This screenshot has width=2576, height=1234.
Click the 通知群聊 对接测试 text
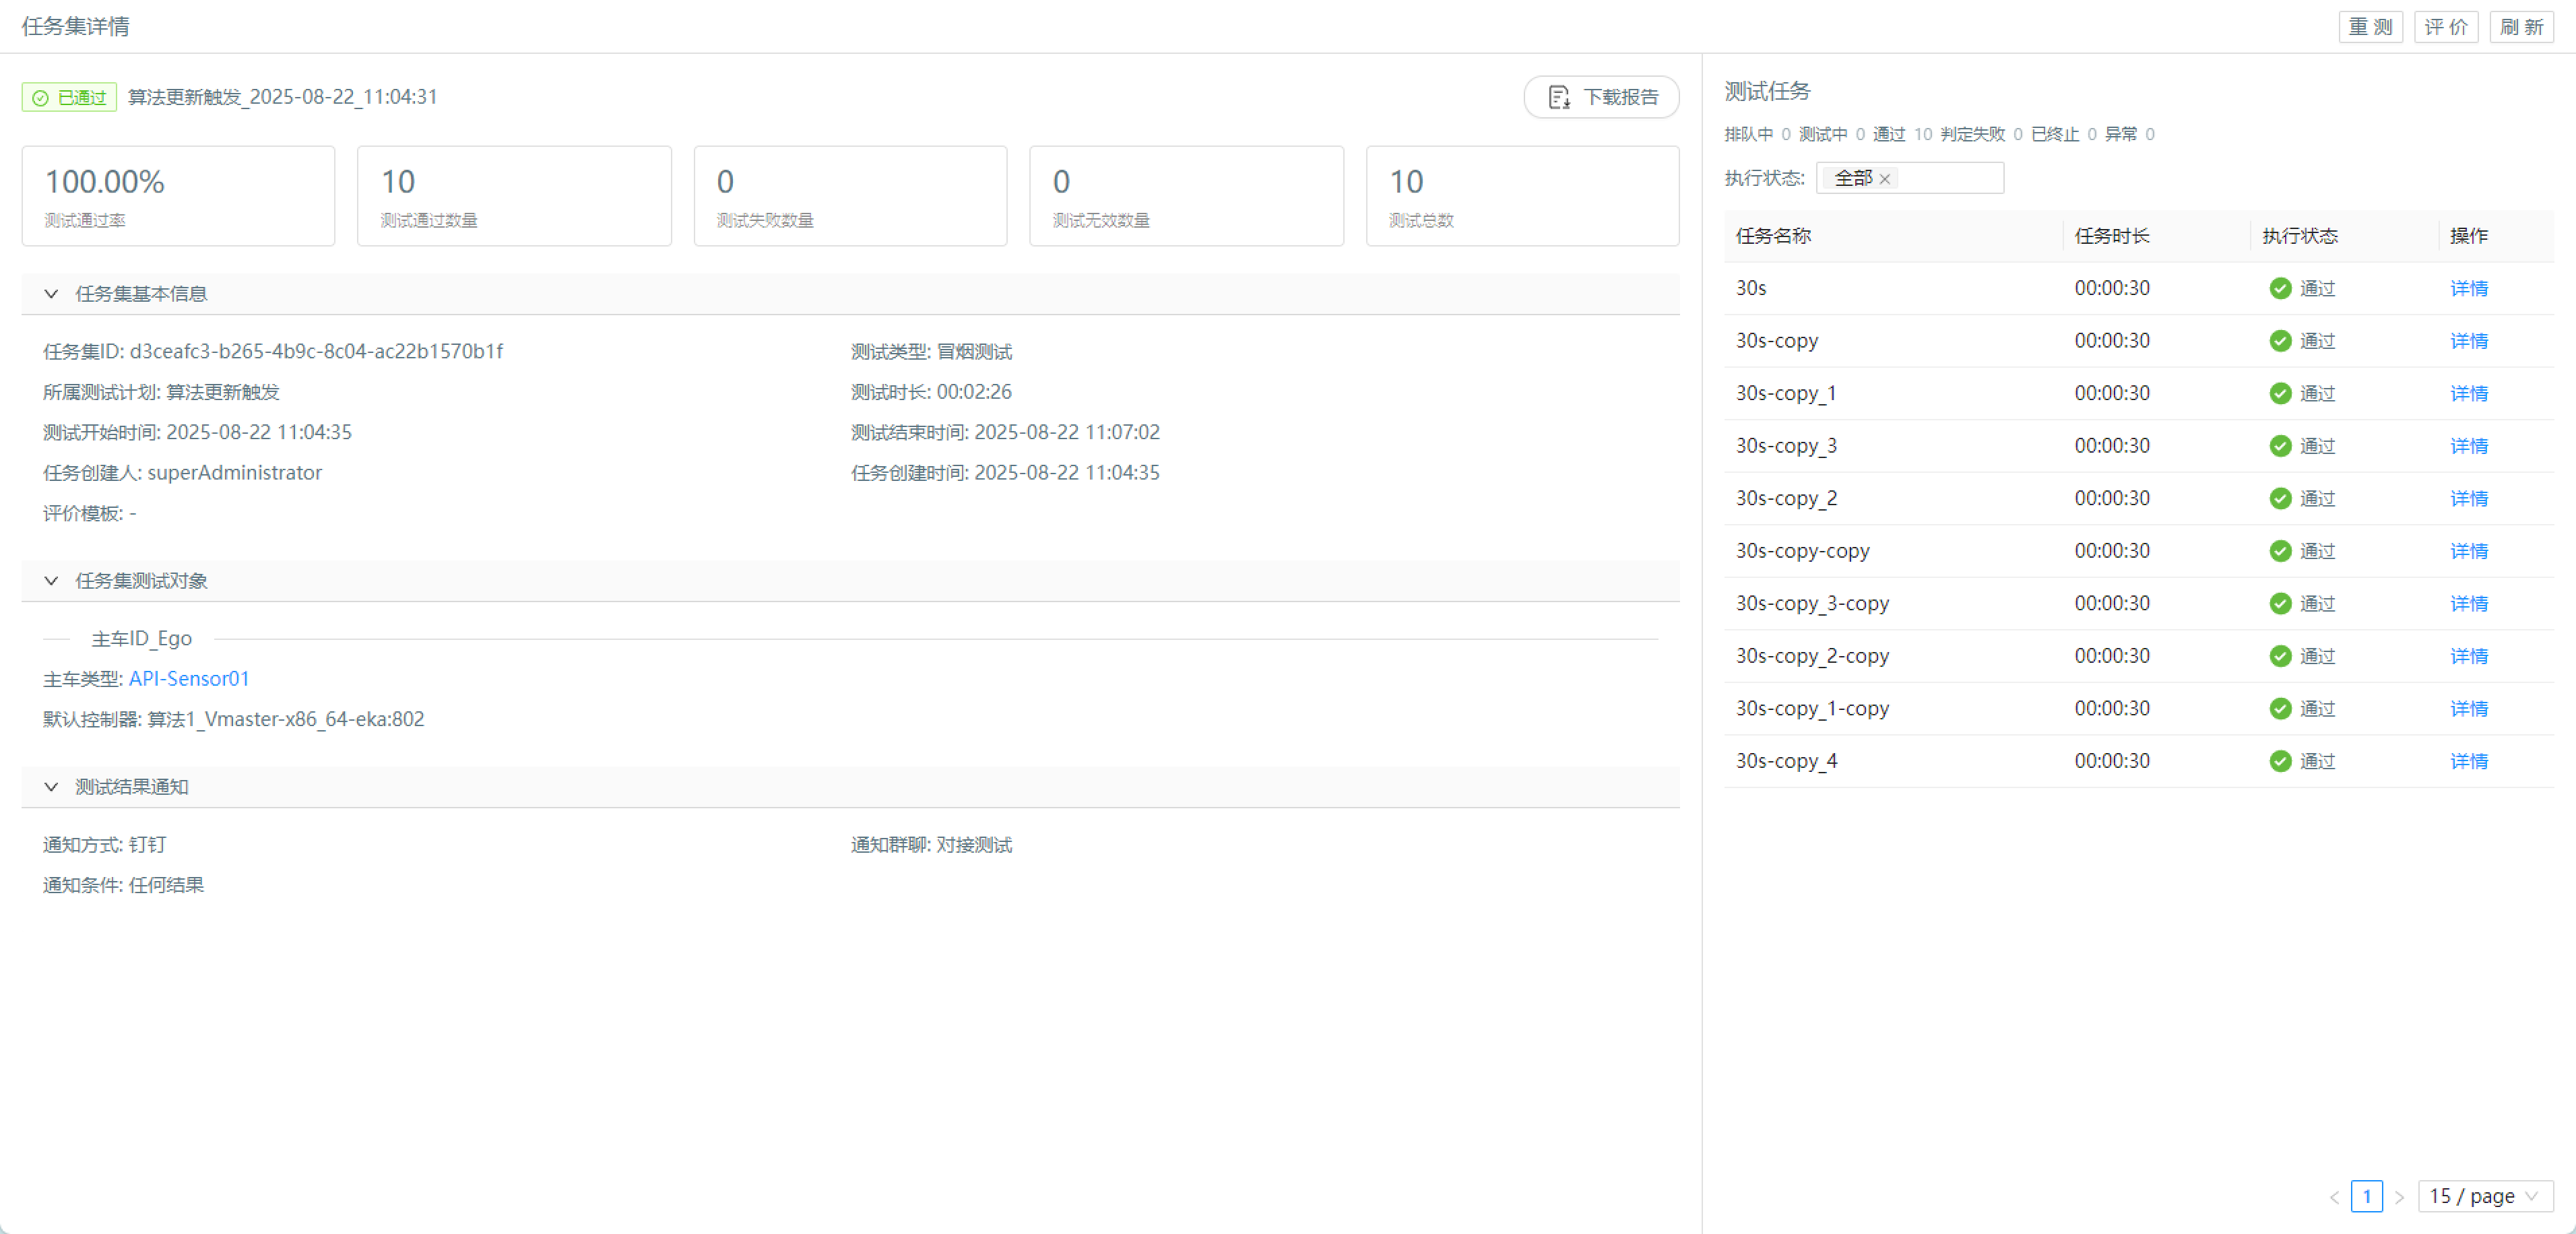click(x=931, y=845)
